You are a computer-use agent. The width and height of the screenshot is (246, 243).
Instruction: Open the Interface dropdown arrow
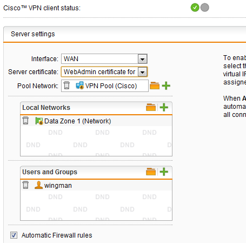point(142,59)
